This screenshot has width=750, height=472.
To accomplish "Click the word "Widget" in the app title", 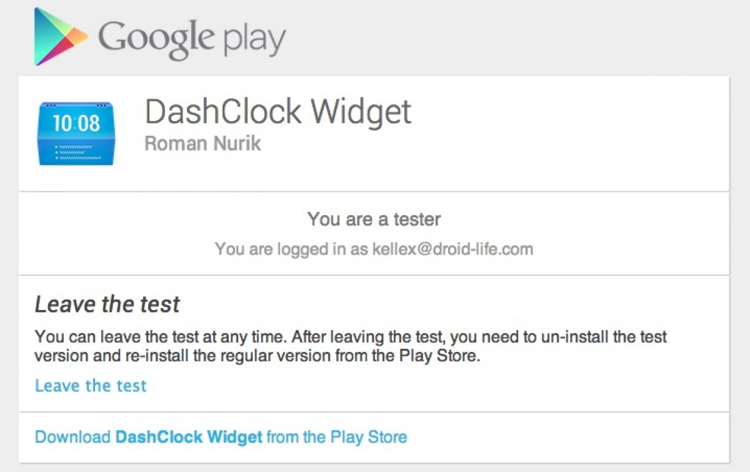I will coord(361,112).
